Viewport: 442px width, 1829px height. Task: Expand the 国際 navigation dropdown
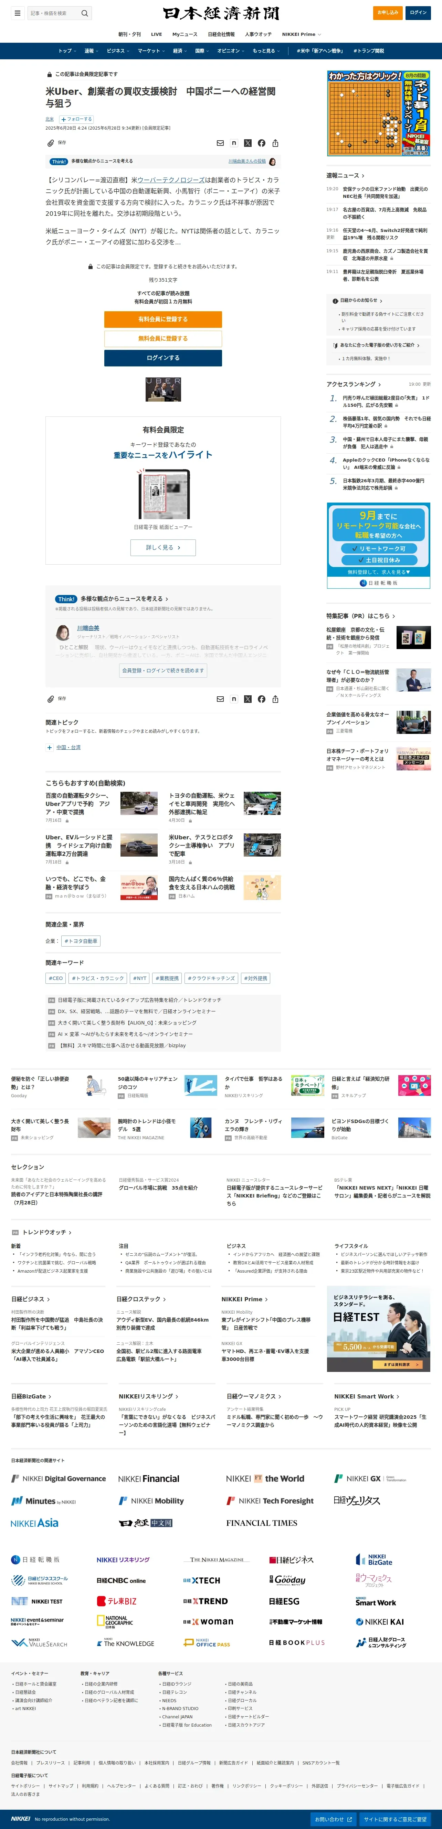click(x=202, y=51)
